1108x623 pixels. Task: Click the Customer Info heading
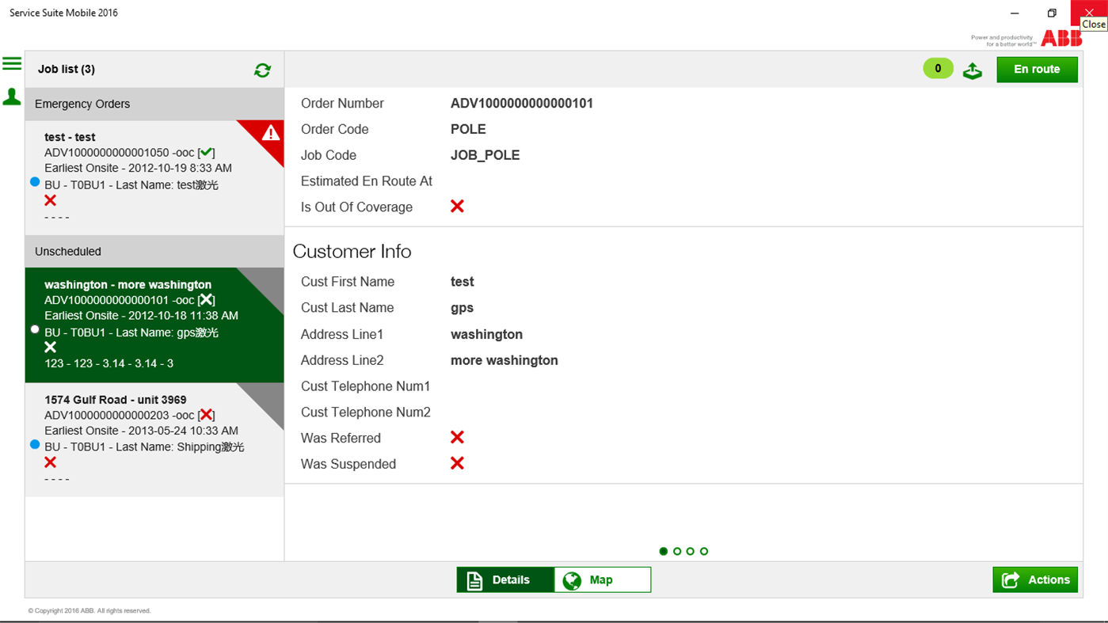click(352, 251)
